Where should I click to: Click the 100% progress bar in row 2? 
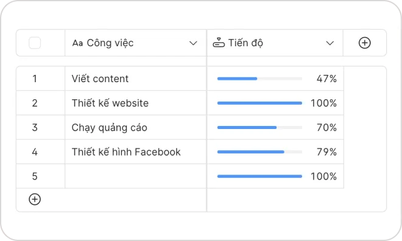[259, 103]
